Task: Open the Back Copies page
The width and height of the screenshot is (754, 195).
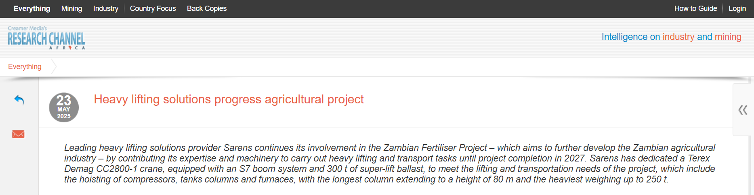Action: (206, 8)
